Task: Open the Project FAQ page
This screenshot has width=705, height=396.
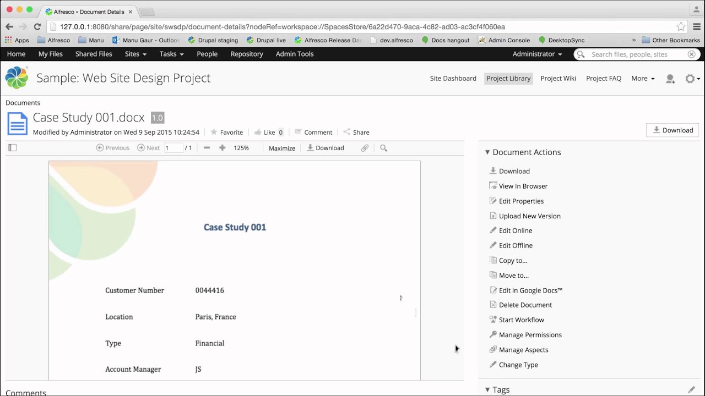Action: tap(604, 78)
